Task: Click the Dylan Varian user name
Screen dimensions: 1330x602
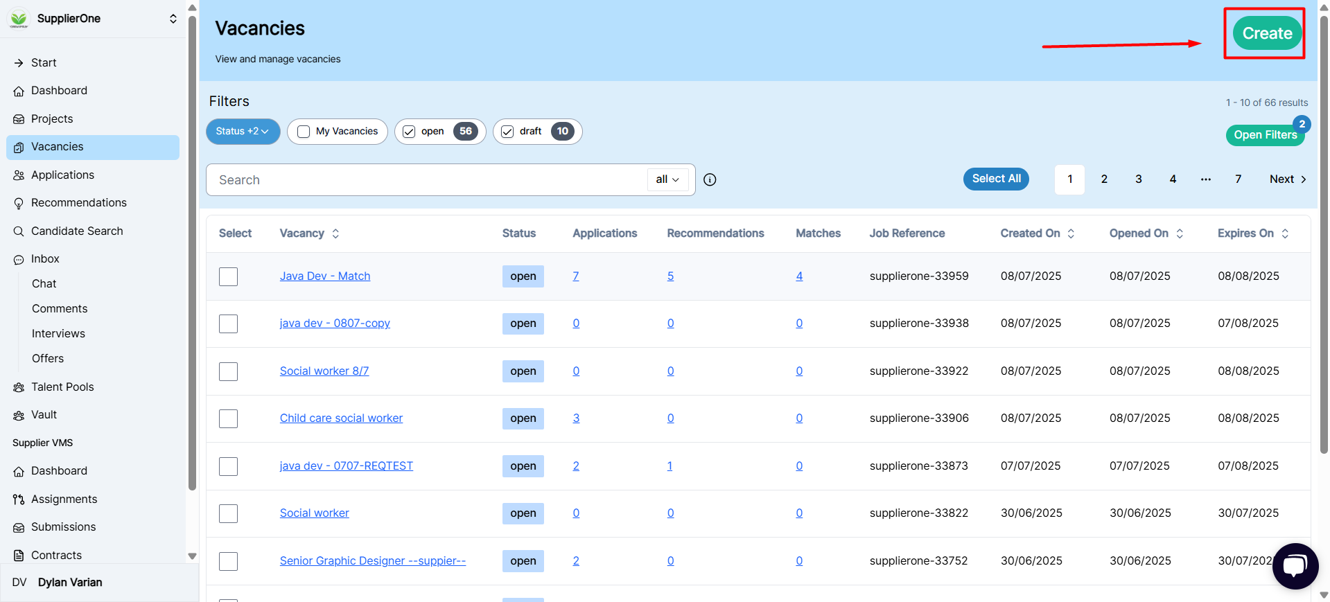Action: pyautogui.click(x=70, y=583)
